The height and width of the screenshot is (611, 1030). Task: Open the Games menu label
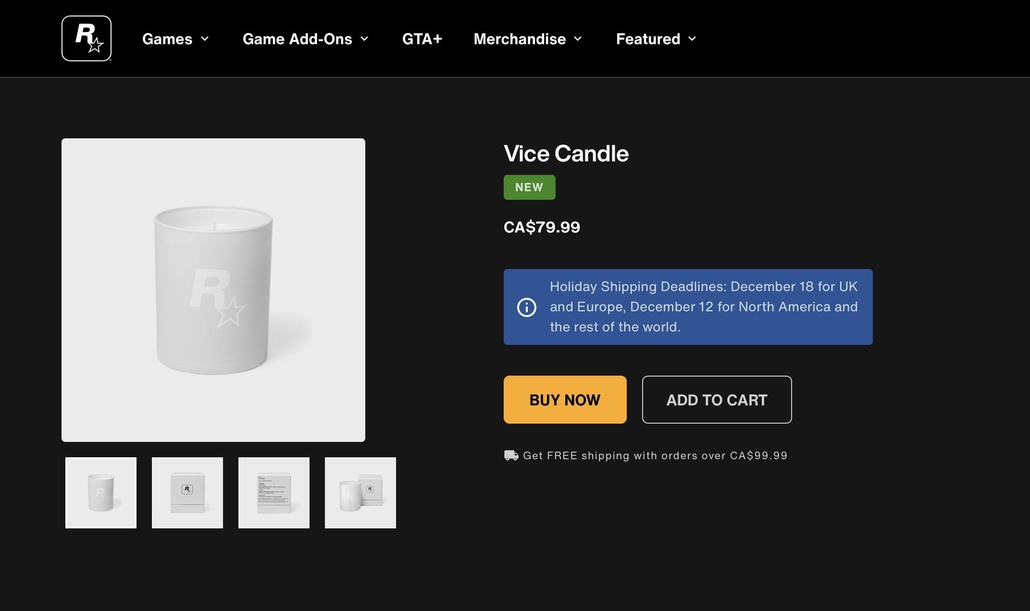coord(167,39)
